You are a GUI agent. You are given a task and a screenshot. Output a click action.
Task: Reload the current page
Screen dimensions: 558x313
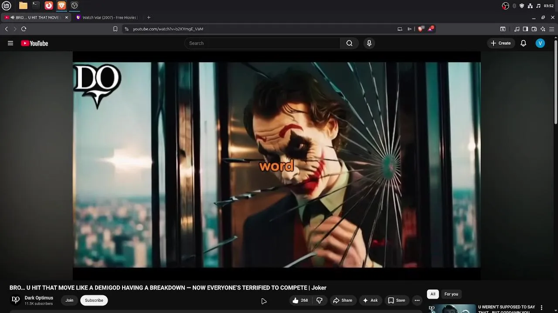(24, 29)
